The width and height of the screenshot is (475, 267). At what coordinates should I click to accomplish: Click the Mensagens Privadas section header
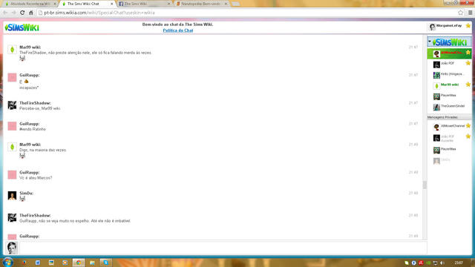coord(450,117)
